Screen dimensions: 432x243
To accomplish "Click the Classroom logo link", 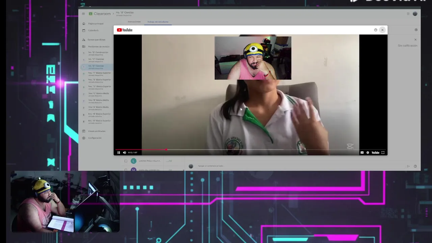I will tap(100, 14).
